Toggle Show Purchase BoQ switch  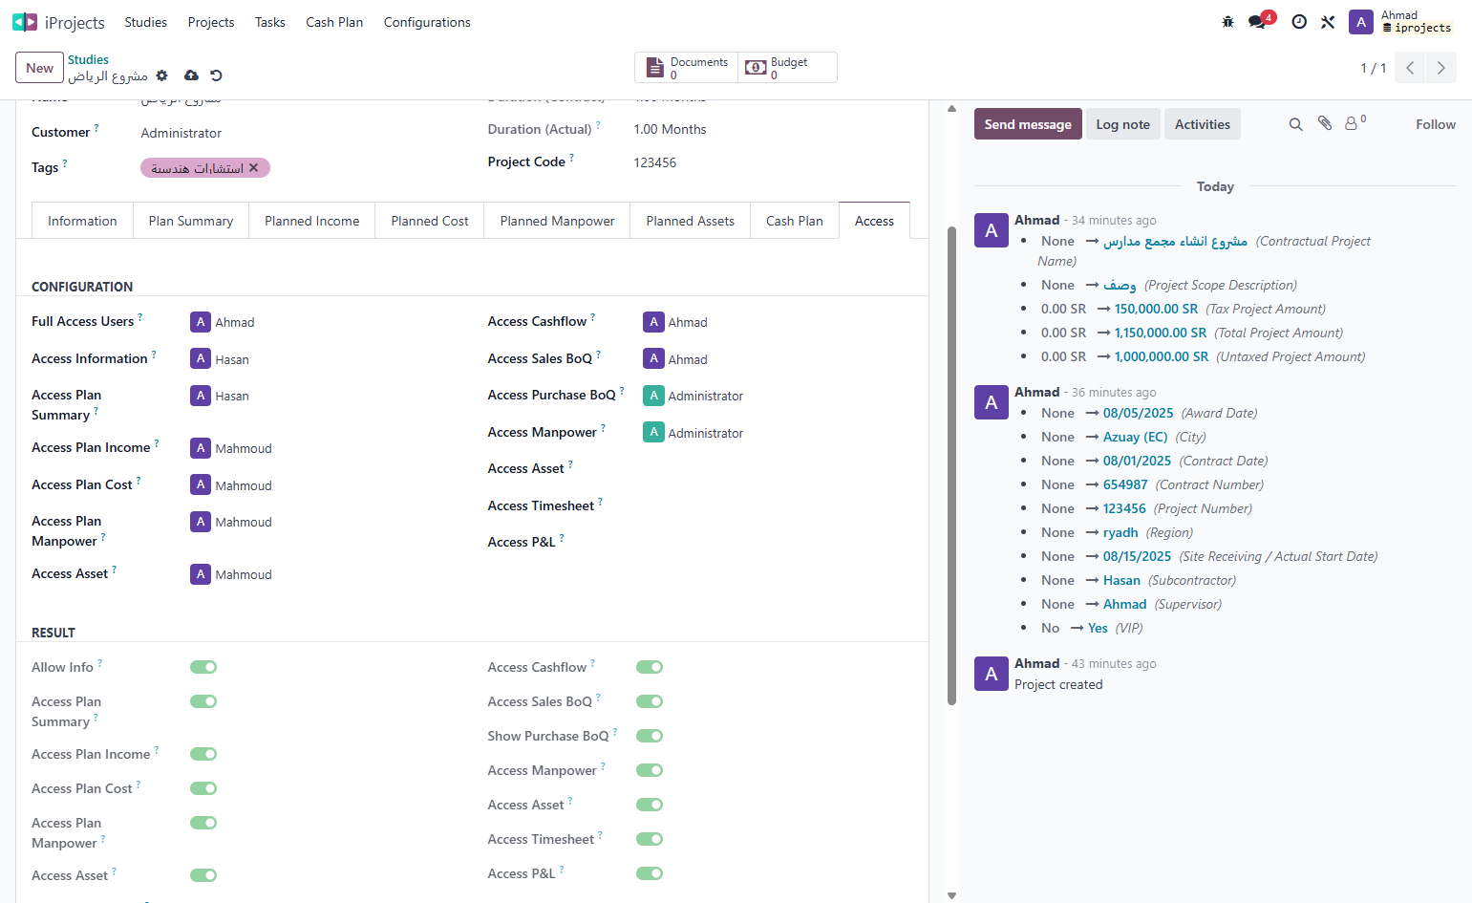coord(650,736)
